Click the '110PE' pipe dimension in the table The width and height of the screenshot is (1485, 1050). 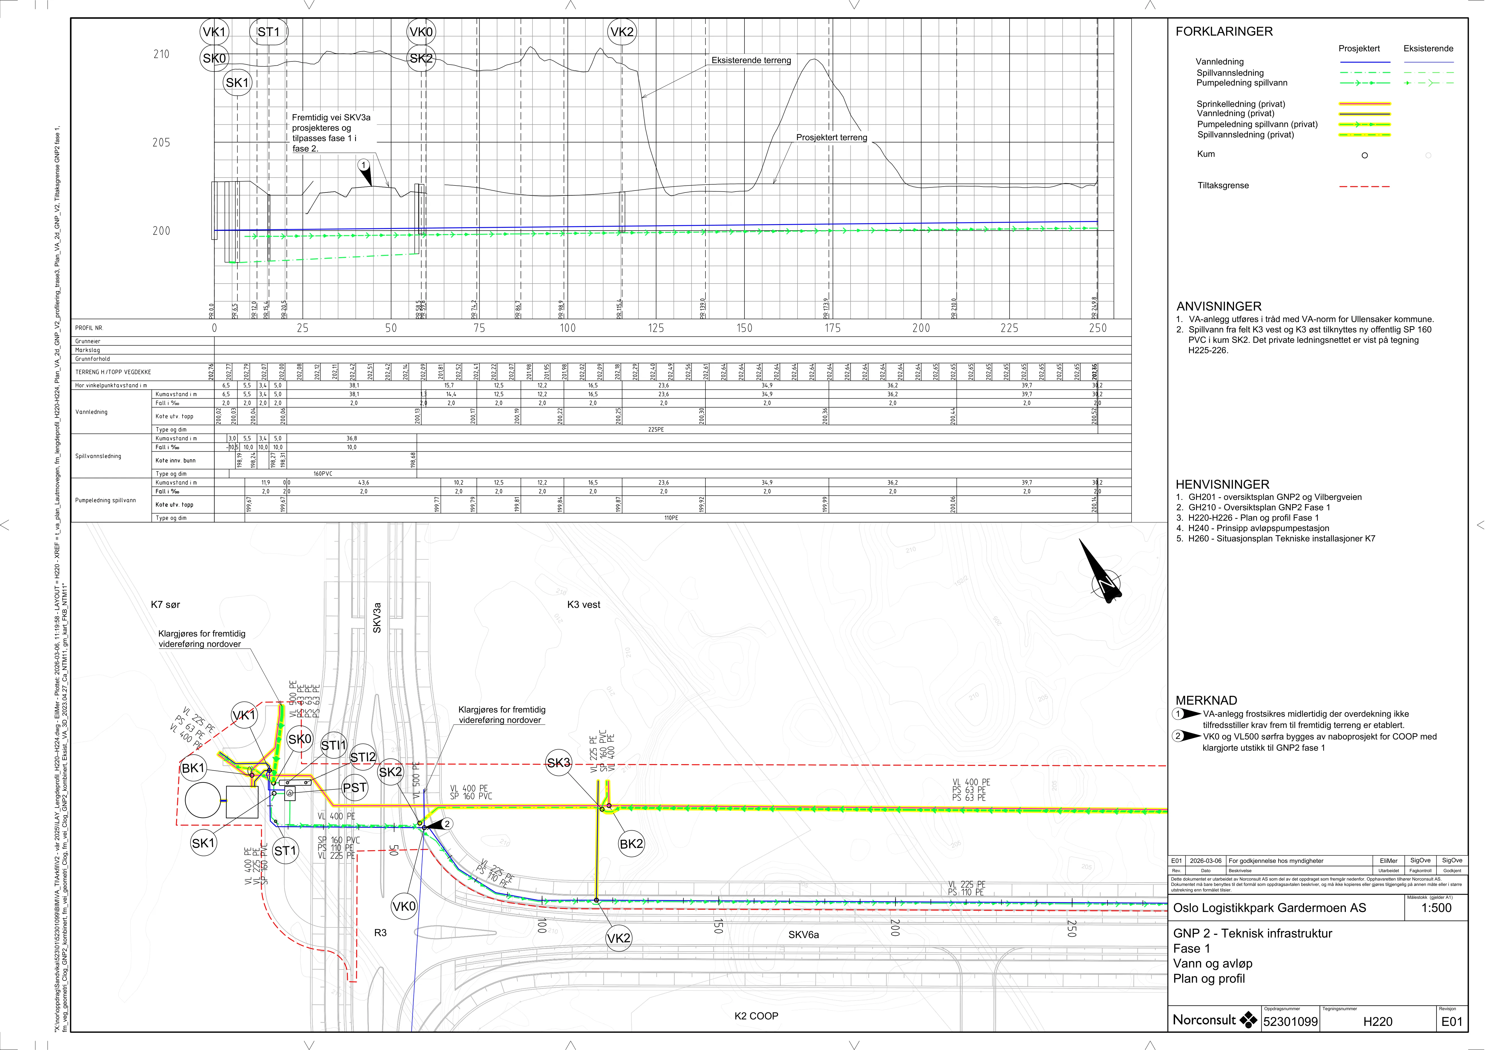tap(671, 518)
